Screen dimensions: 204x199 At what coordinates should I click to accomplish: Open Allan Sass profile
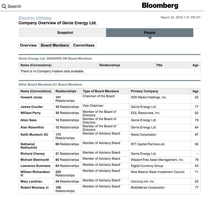(29, 120)
